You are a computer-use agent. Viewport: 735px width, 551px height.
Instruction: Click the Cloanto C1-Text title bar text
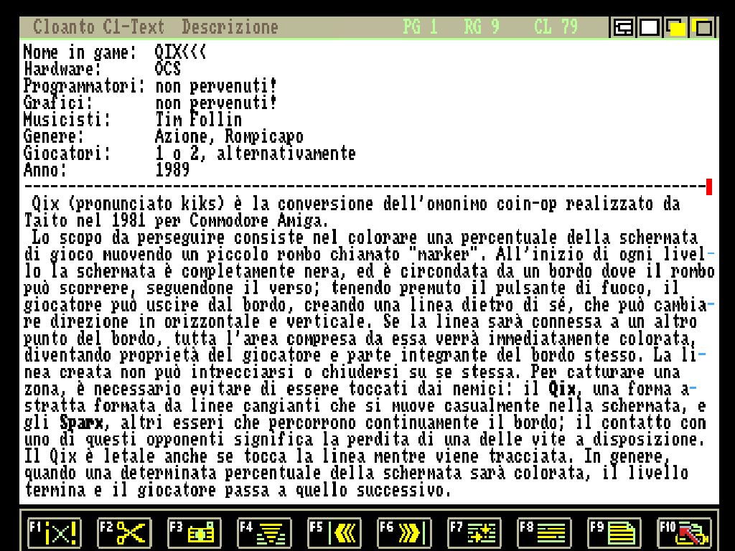tap(98, 27)
